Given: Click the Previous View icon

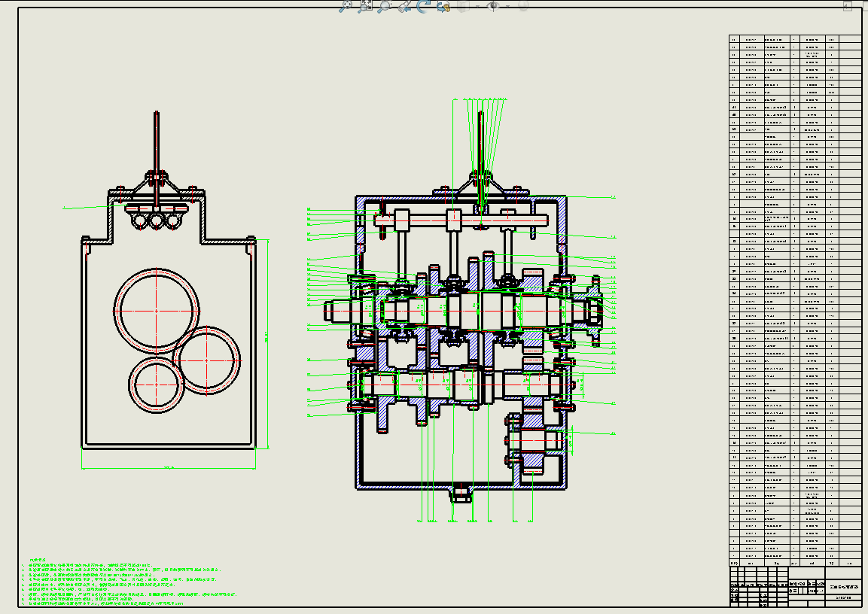Looking at the screenshot, I should [x=404, y=6].
